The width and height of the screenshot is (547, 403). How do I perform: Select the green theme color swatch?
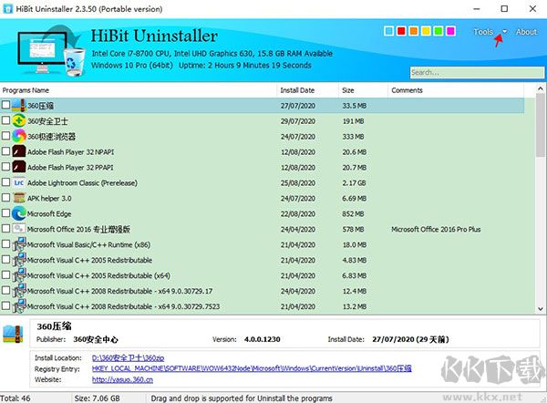tap(439, 31)
